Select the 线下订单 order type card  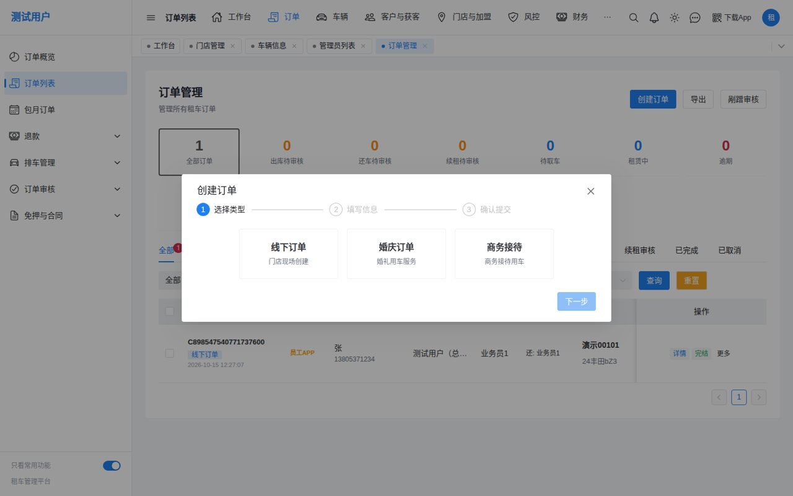point(289,254)
